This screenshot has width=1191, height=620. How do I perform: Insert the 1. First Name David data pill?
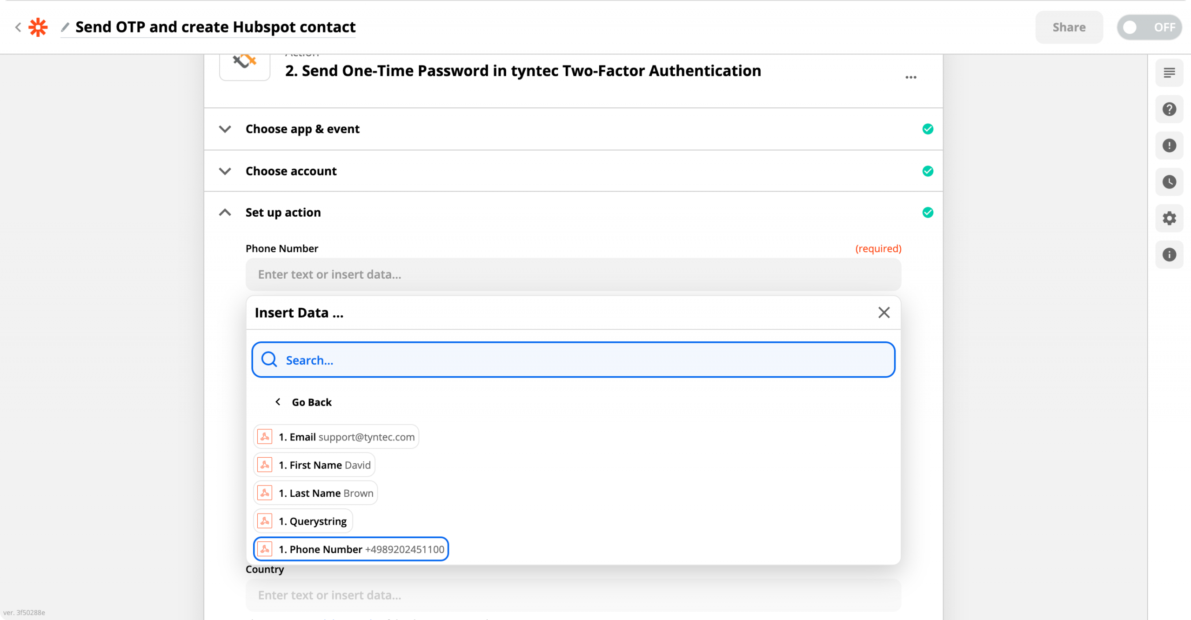coord(314,465)
